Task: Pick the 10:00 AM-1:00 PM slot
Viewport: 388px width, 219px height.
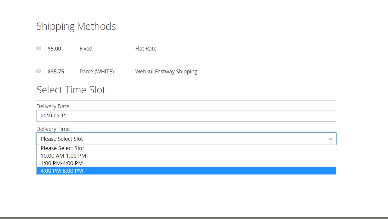Action: point(63,156)
